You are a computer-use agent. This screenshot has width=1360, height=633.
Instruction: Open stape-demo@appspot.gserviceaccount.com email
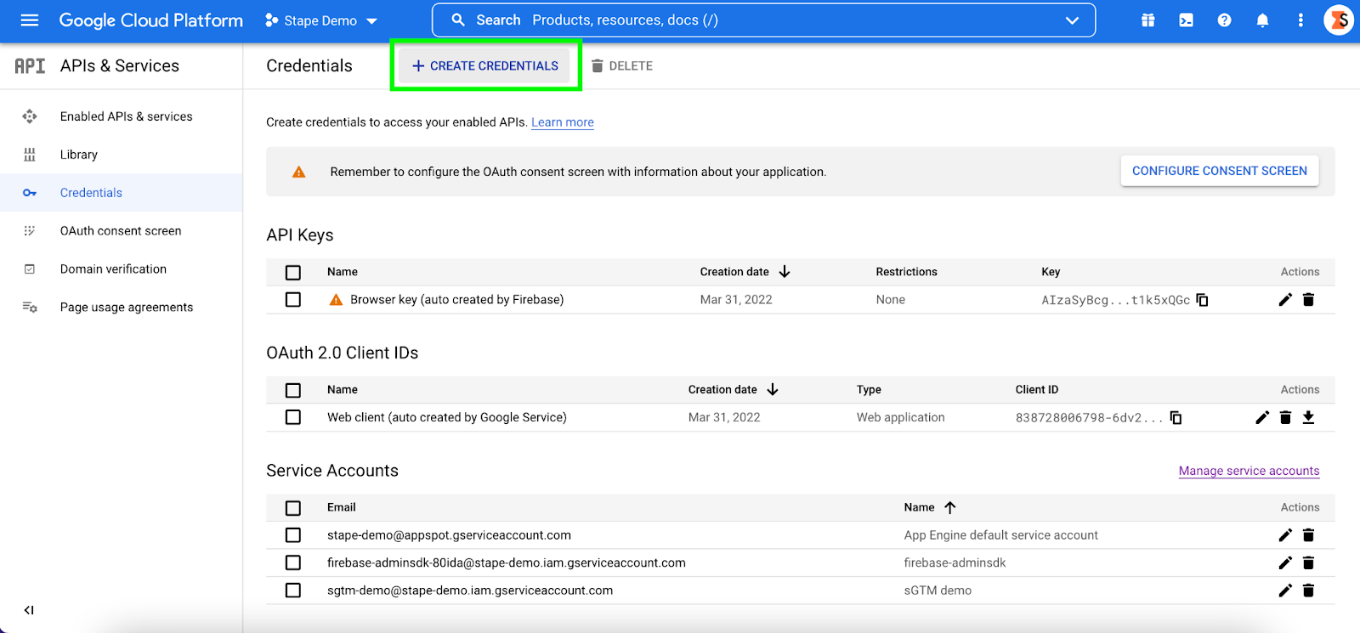(449, 535)
